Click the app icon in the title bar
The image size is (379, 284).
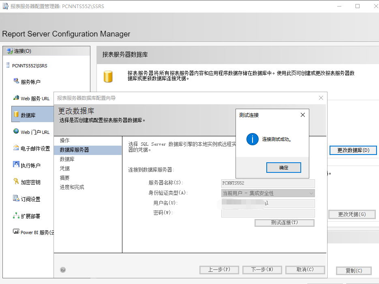point(5,6)
